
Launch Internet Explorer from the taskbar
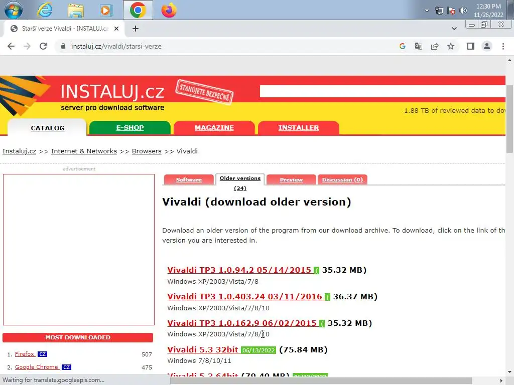pos(45,10)
